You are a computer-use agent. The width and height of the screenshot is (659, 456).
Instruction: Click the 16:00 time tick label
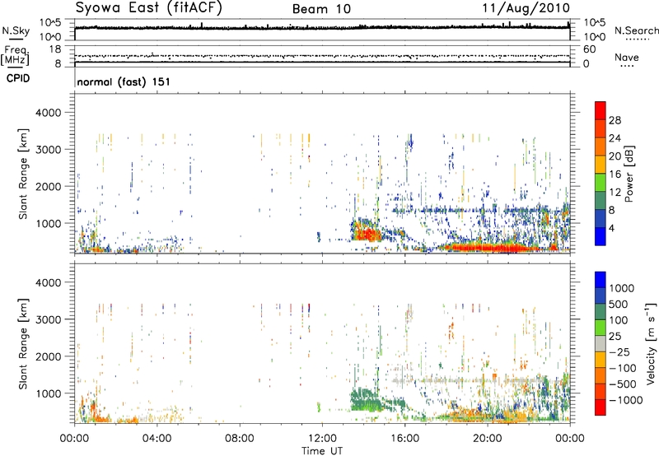[404, 439]
